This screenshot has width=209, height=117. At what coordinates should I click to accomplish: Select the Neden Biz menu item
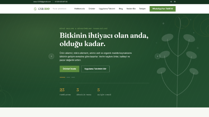click(131, 9)
